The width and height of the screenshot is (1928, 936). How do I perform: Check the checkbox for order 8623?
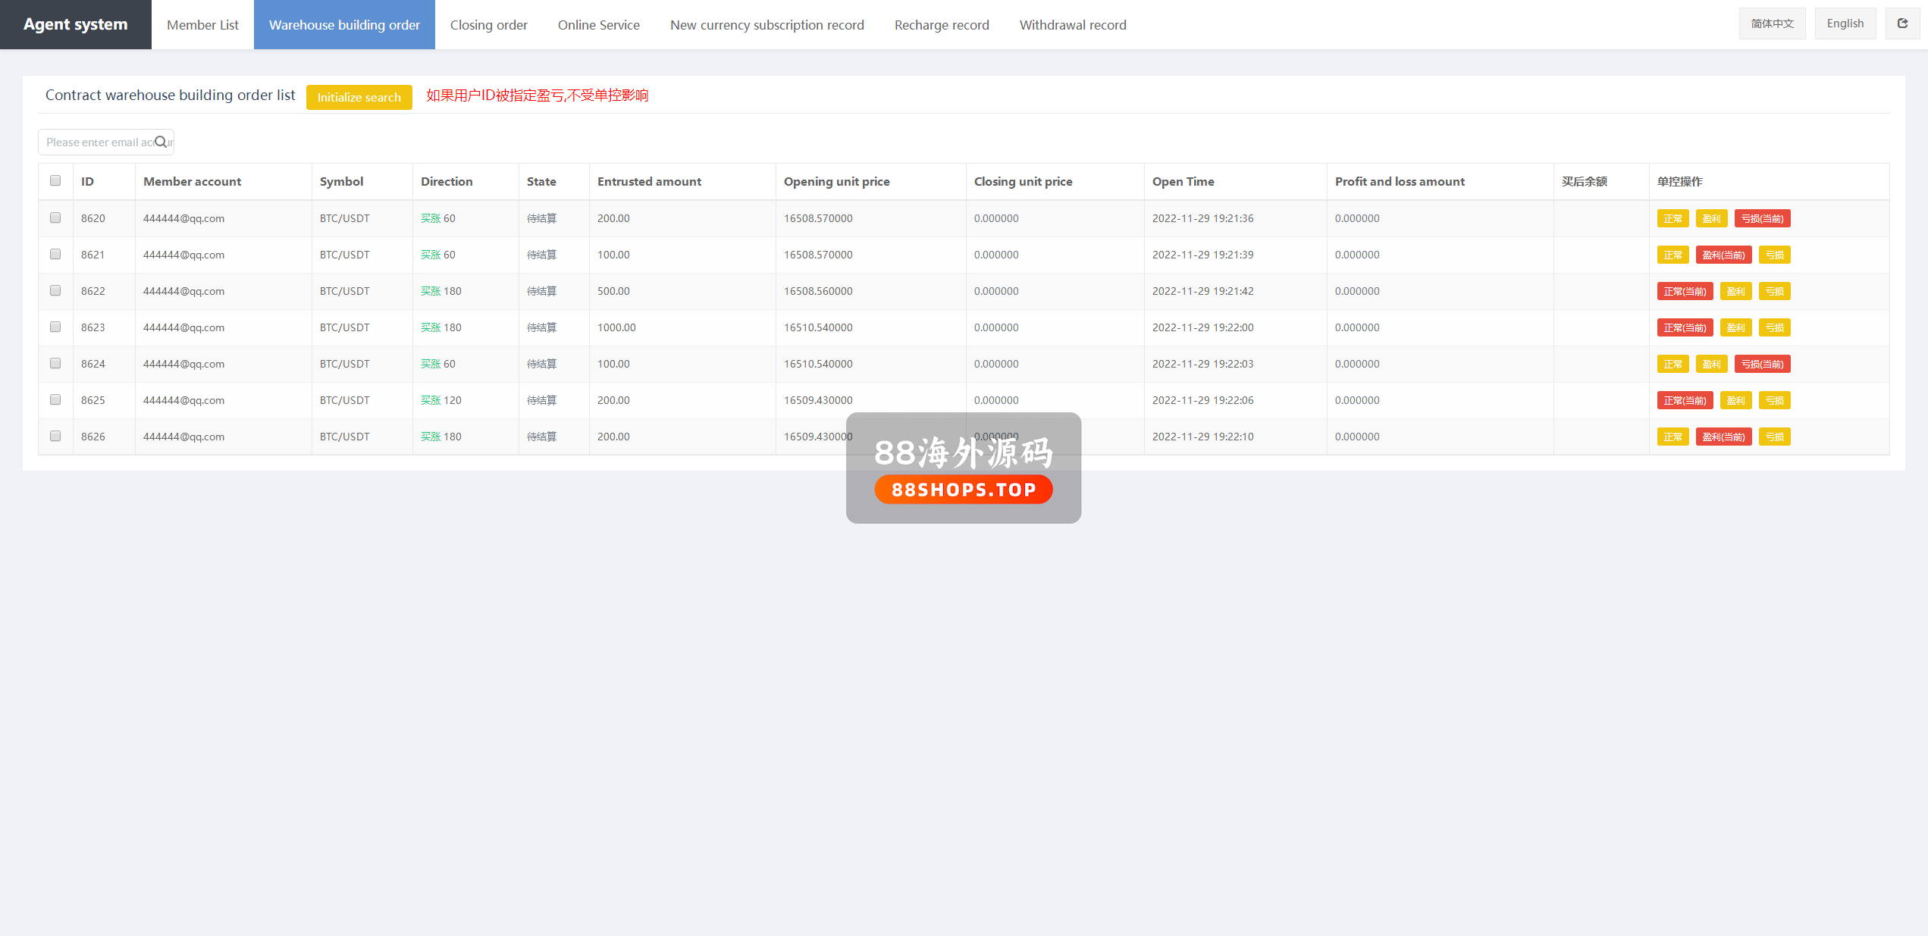click(55, 327)
